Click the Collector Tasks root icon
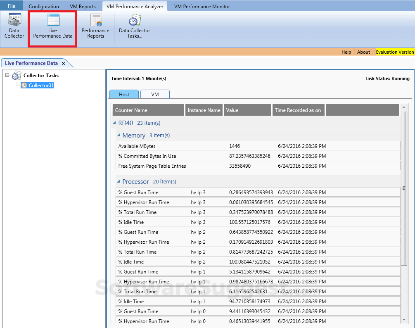This screenshot has width=415, height=328. point(17,75)
